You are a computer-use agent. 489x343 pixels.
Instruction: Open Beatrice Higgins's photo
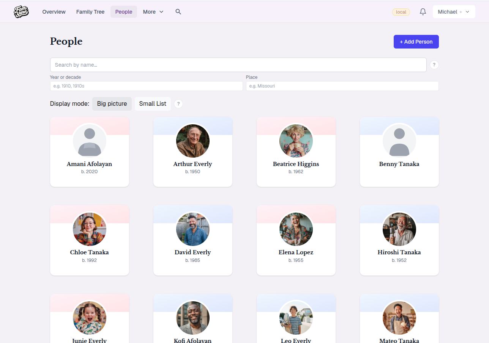pyautogui.click(x=296, y=140)
